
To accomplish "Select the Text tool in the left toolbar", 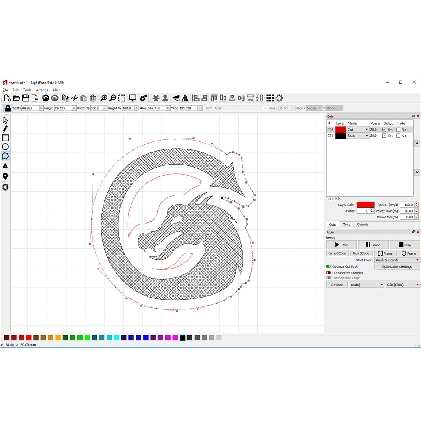I will (5, 166).
